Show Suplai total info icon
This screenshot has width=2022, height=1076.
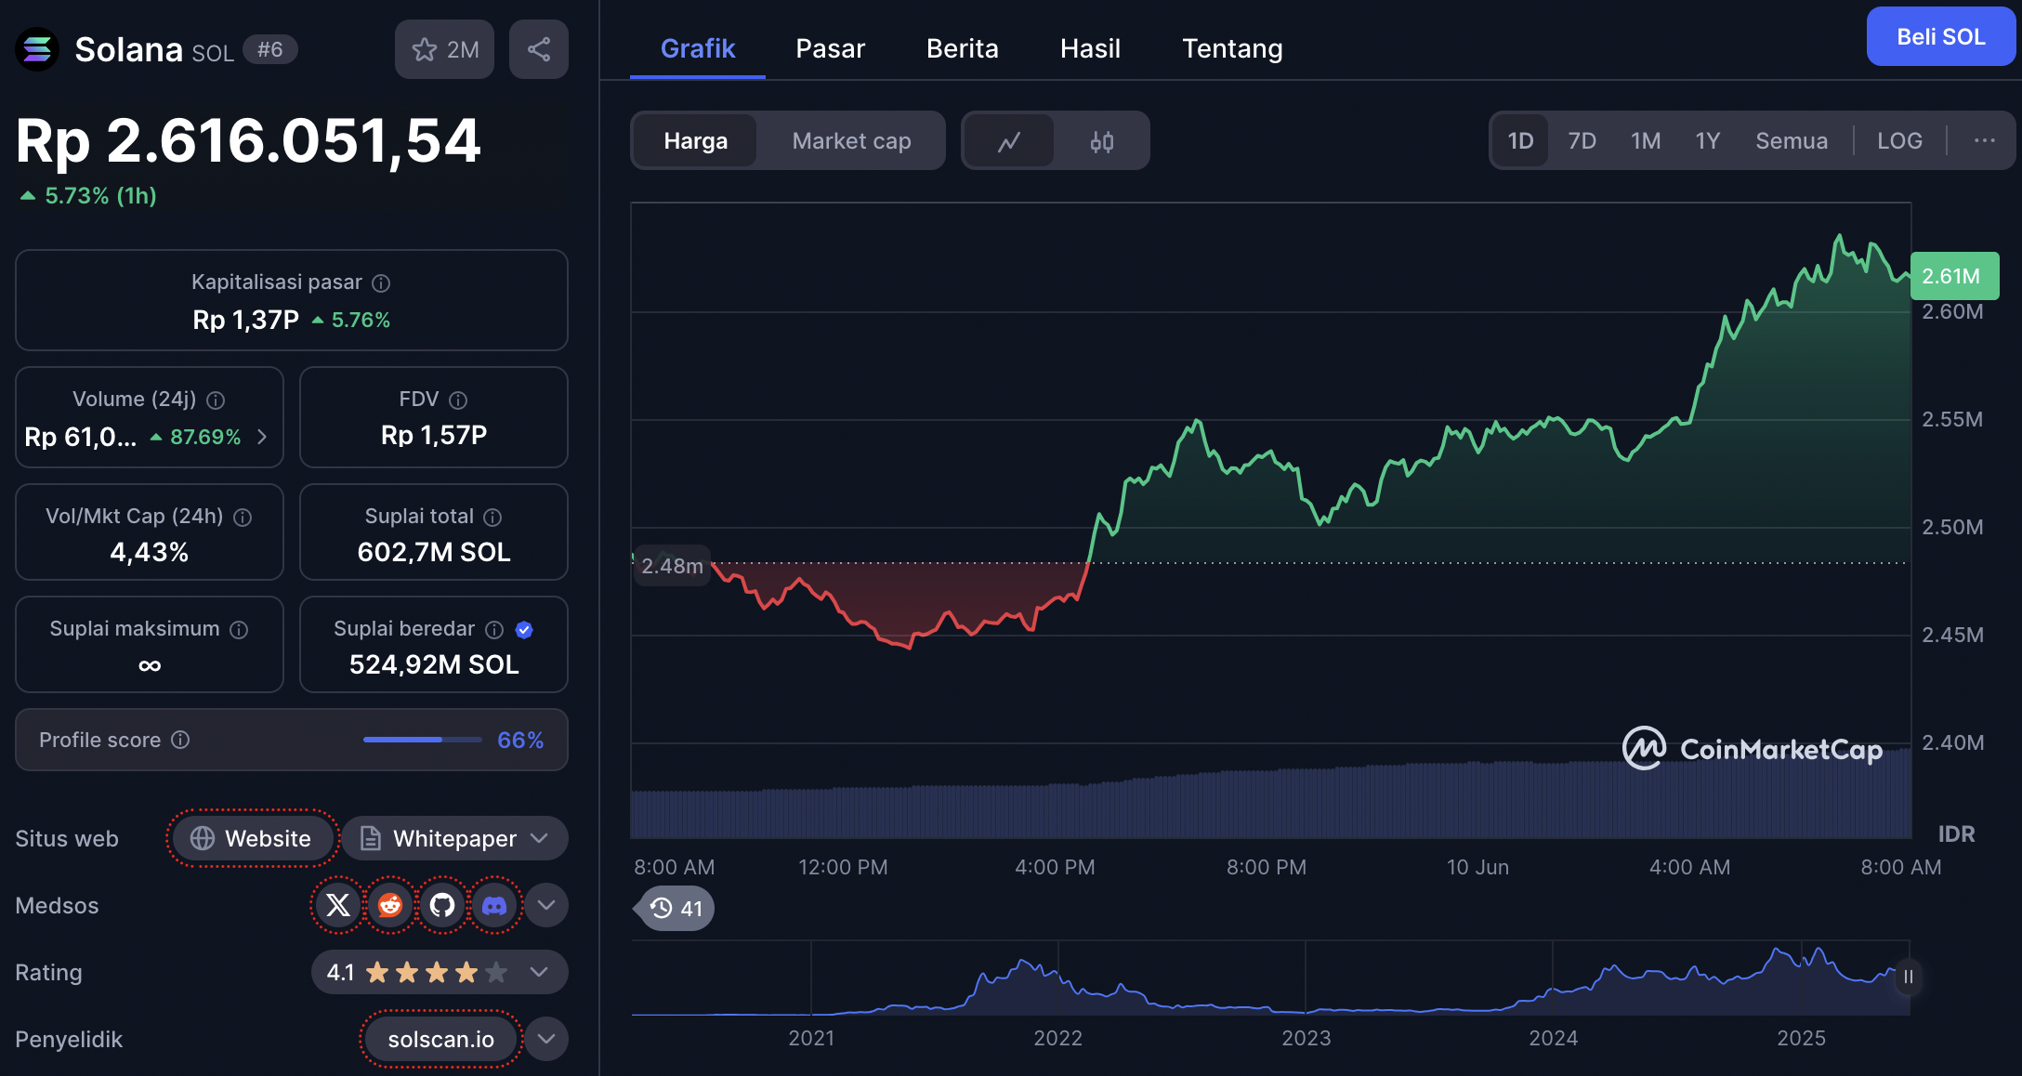click(x=492, y=517)
